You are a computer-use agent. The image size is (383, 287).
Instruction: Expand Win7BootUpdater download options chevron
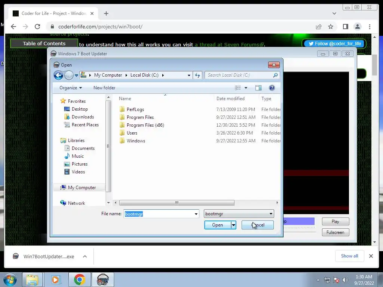tap(85, 256)
